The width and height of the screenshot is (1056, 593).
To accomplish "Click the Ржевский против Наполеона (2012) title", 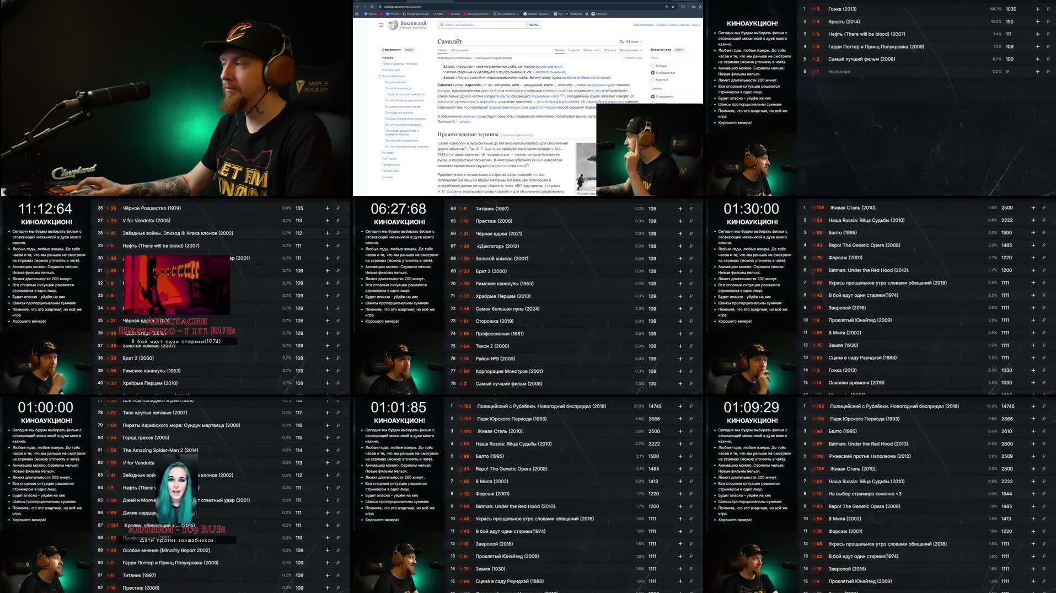I will click(x=870, y=456).
